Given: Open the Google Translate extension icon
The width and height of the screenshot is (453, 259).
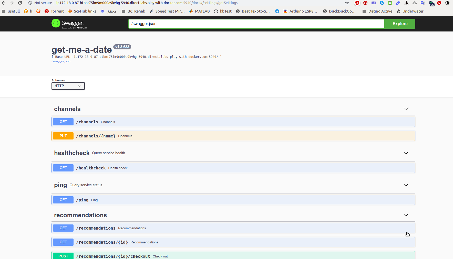Looking at the screenshot, I should click(423, 3).
